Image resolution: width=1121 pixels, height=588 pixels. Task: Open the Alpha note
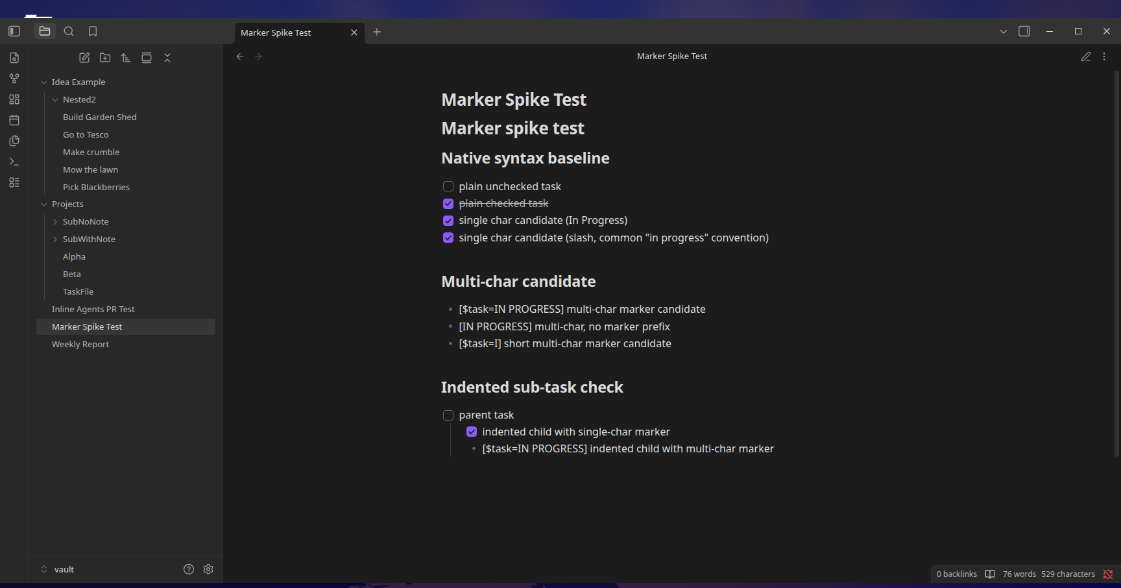tap(75, 256)
